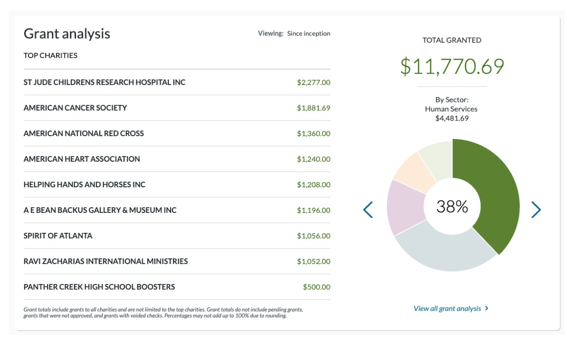The height and width of the screenshot is (340, 567).
Task: Open the Since inception viewing period selector
Action: (x=308, y=34)
